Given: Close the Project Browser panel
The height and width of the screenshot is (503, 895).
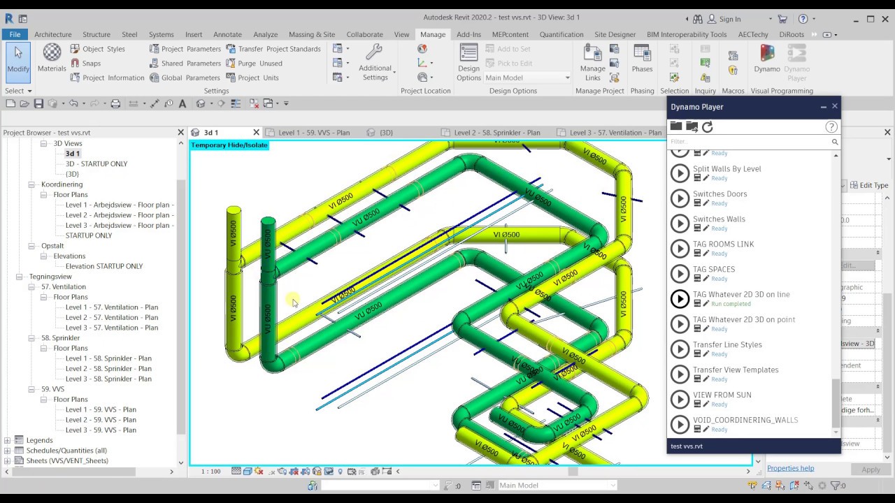Looking at the screenshot, I should tap(180, 133).
